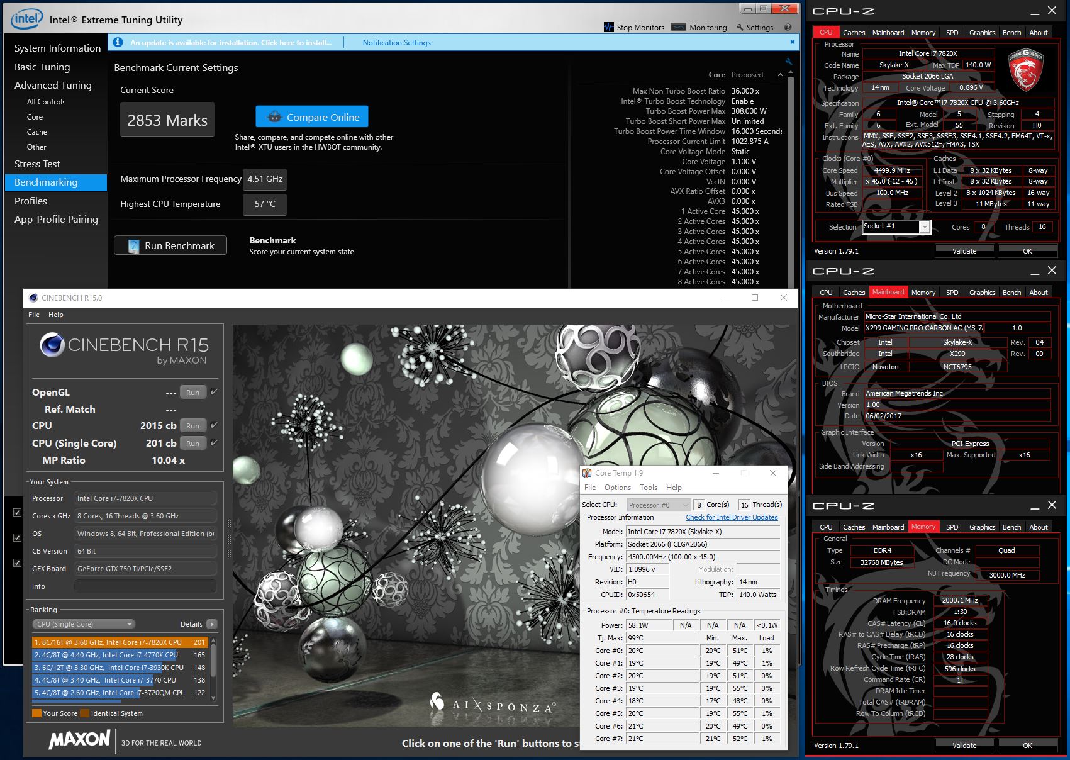Viewport: 1070px width, 760px height.
Task: Toggle the OpenGL test checkmark
Action: tap(214, 392)
